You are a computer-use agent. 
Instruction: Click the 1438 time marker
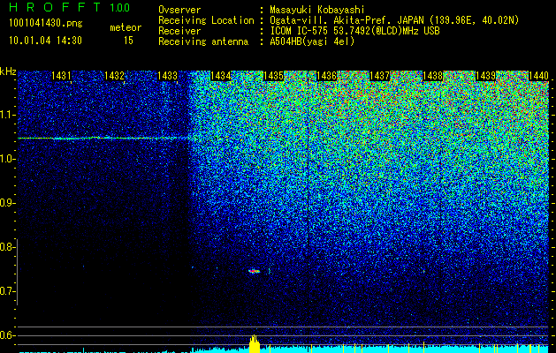pyautogui.click(x=432, y=76)
